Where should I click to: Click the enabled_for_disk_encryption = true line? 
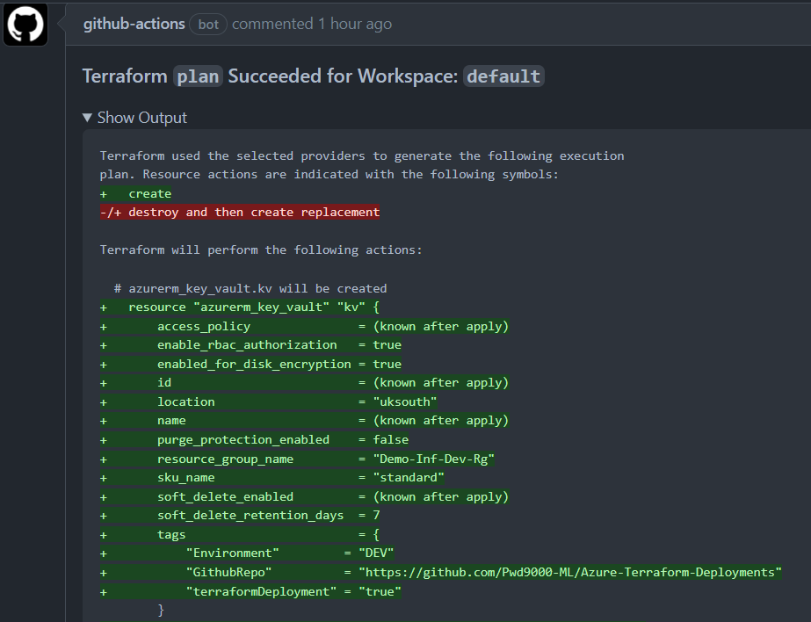point(250,364)
